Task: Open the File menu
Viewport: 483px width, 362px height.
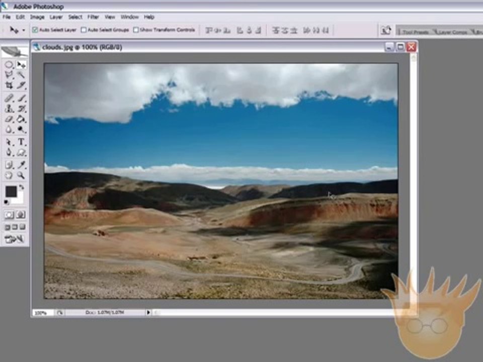Action: click(x=7, y=17)
